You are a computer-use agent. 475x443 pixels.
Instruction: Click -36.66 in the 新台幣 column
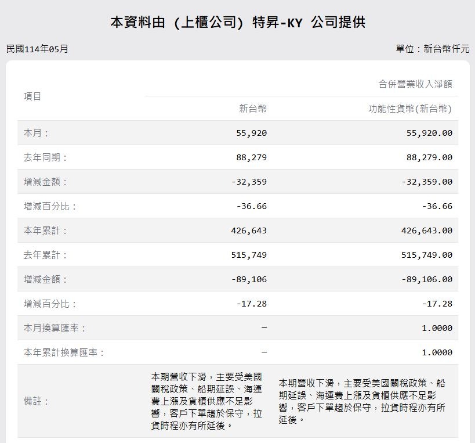point(252,206)
